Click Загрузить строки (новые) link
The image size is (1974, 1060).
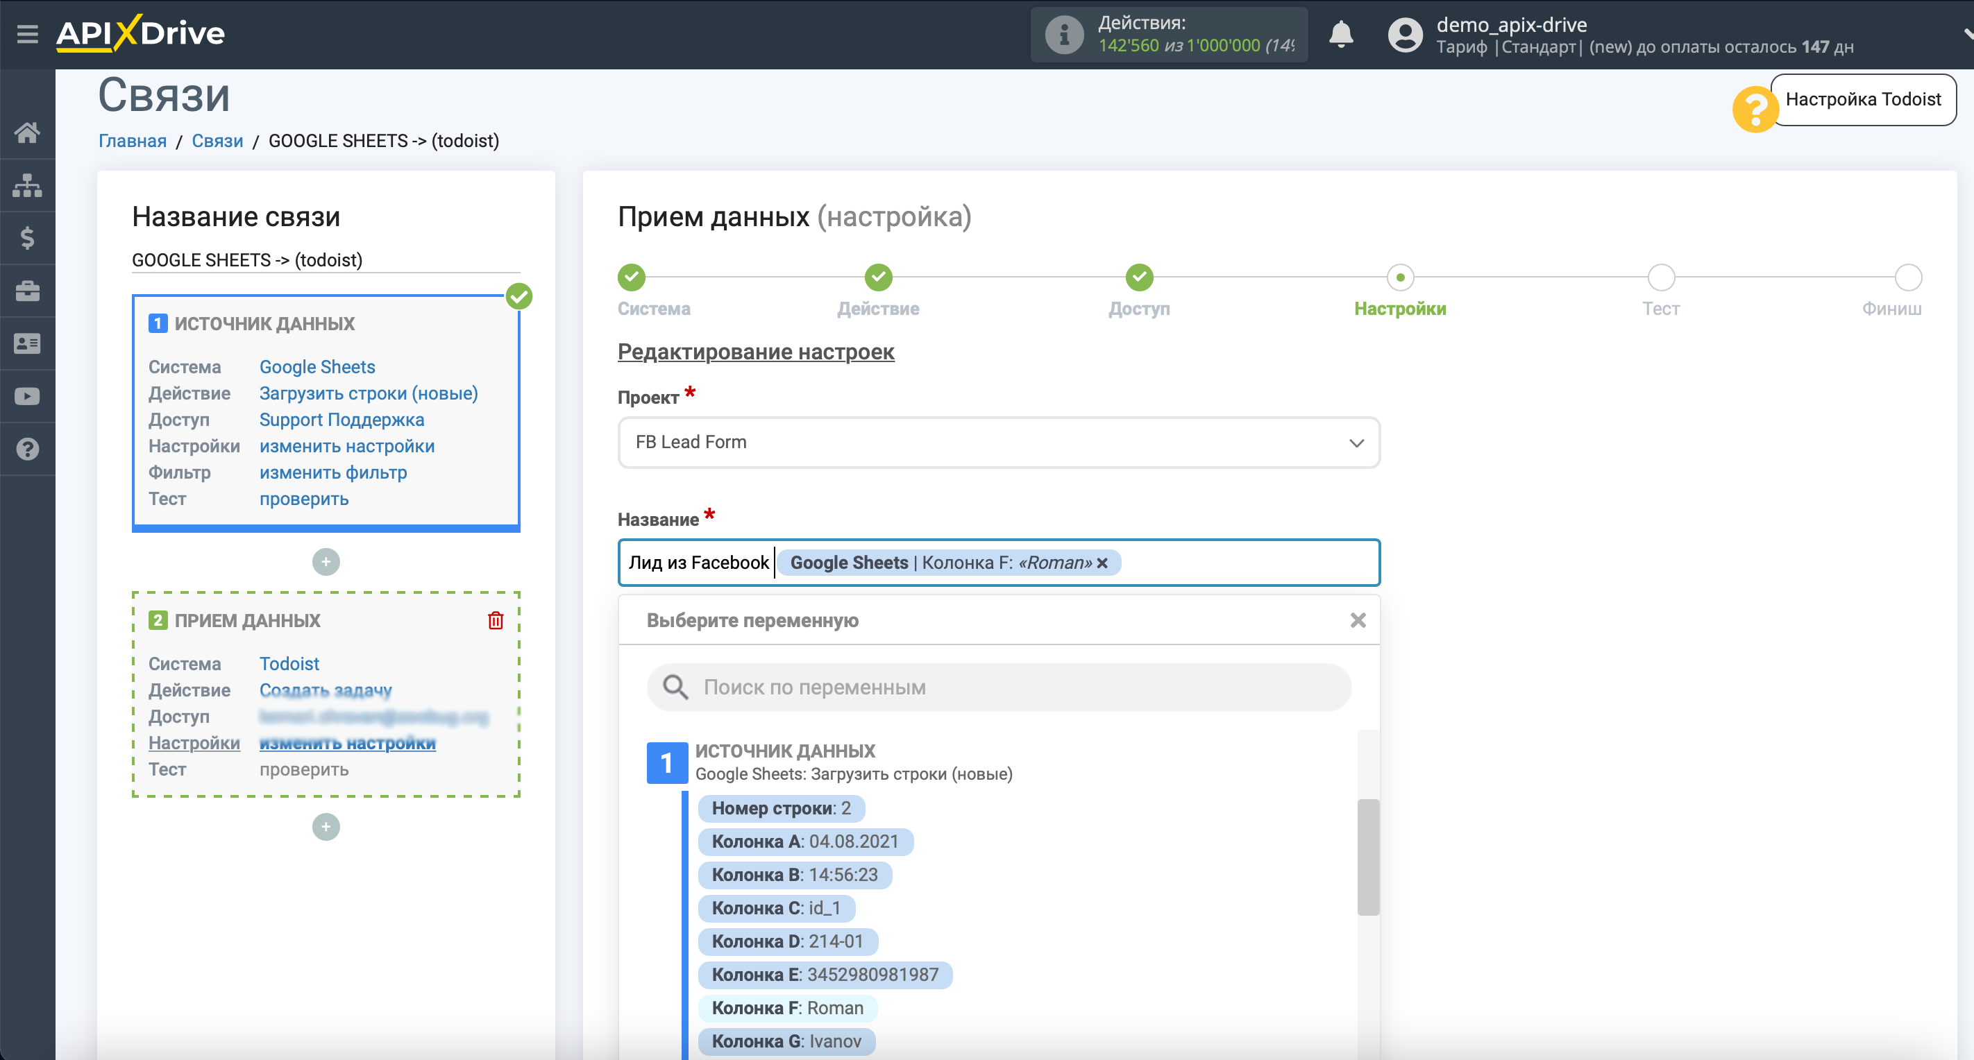[369, 393]
